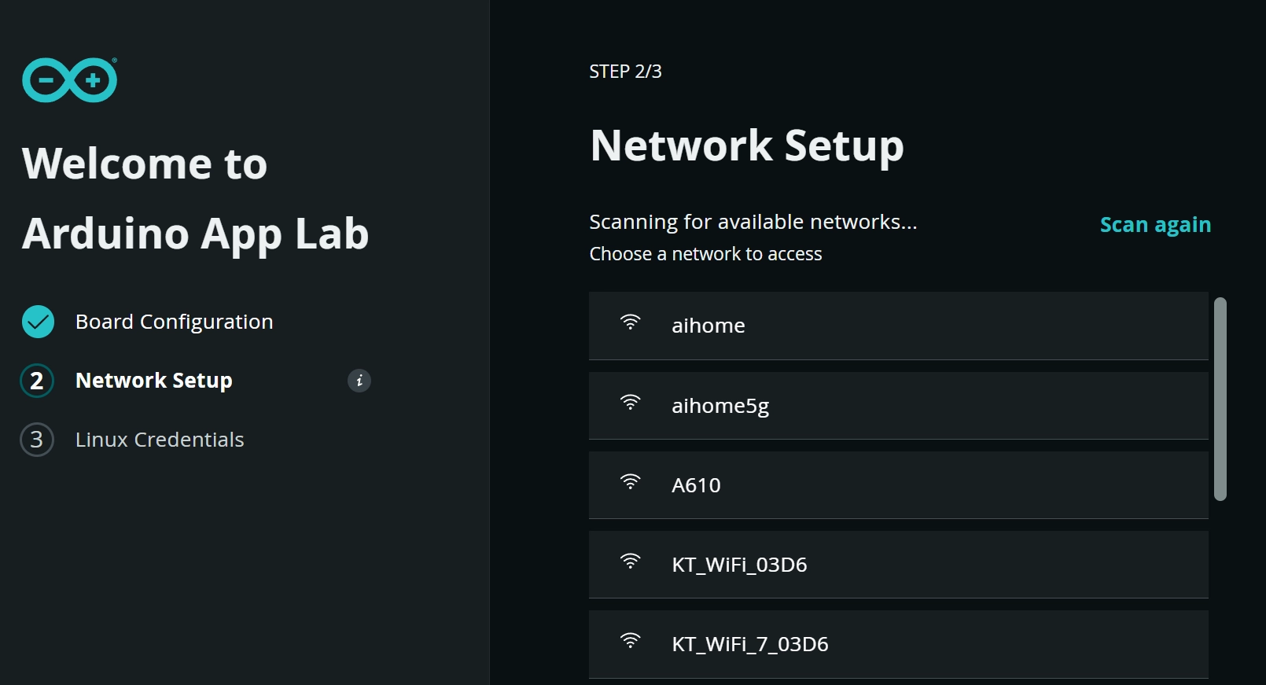
Task: Click the Arduino infinity logo
Action: point(69,80)
